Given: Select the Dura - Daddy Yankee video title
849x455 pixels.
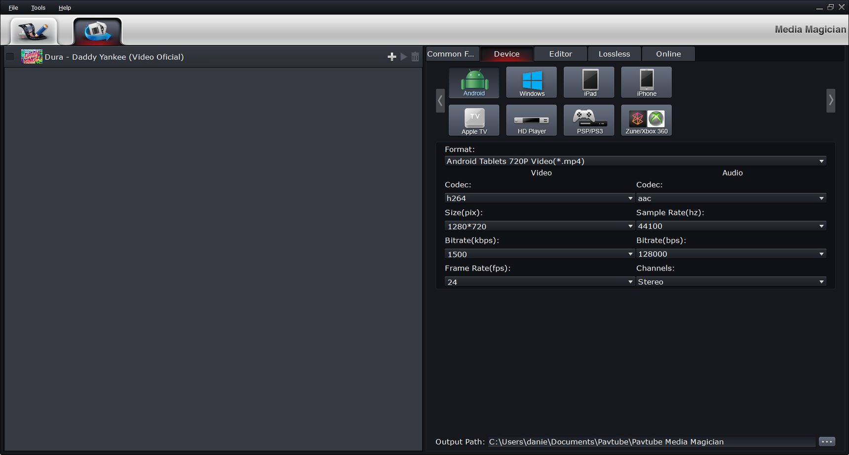Looking at the screenshot, I should (114, 57).
